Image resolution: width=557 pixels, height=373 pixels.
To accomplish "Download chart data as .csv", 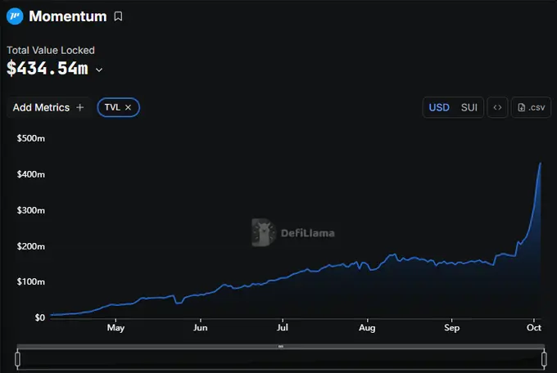I will tap(531, 107).
